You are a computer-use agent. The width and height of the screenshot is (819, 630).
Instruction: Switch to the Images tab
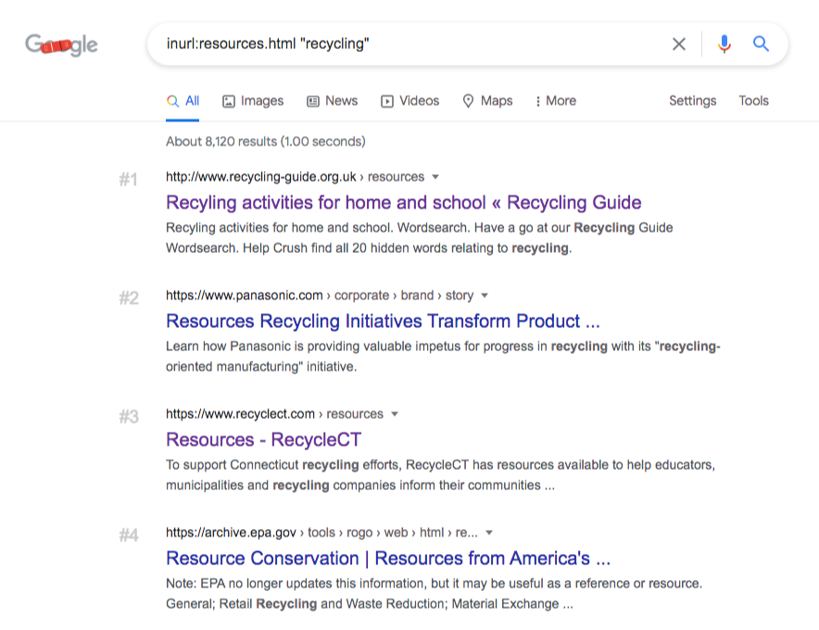pos(253,101)
